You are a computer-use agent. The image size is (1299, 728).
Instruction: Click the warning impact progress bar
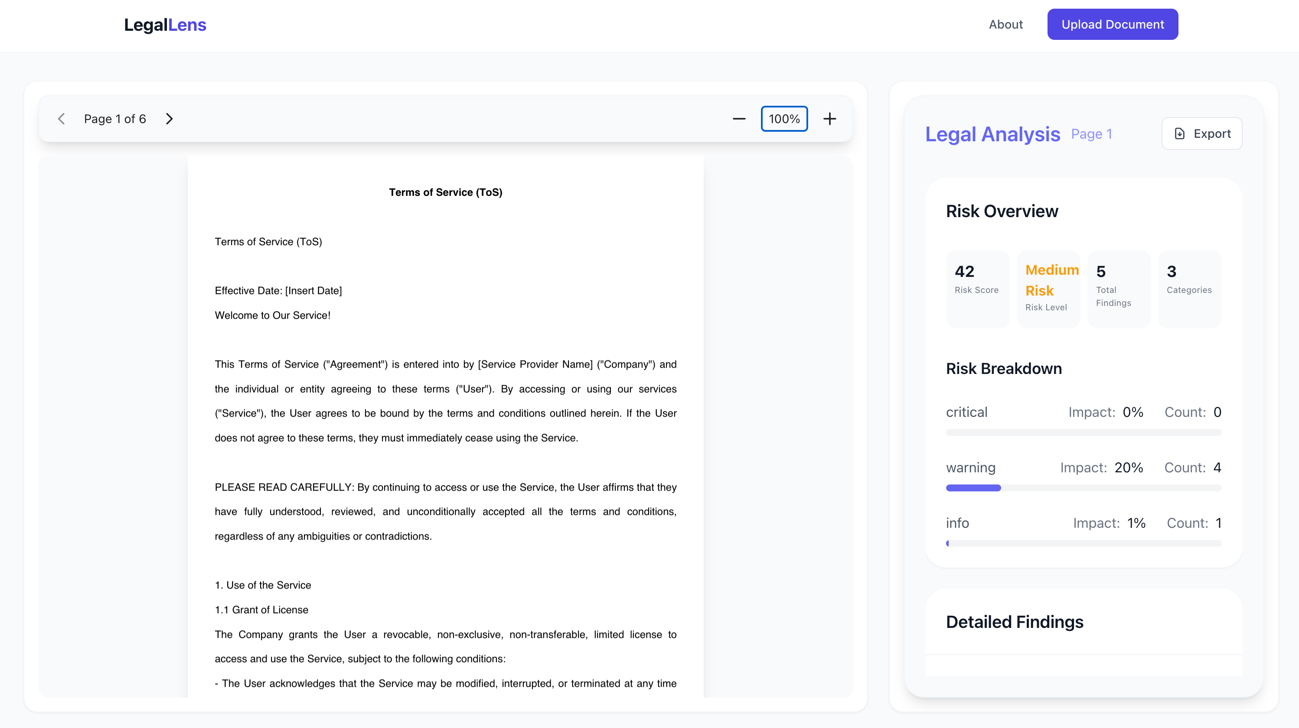[x=1083, y=488]
